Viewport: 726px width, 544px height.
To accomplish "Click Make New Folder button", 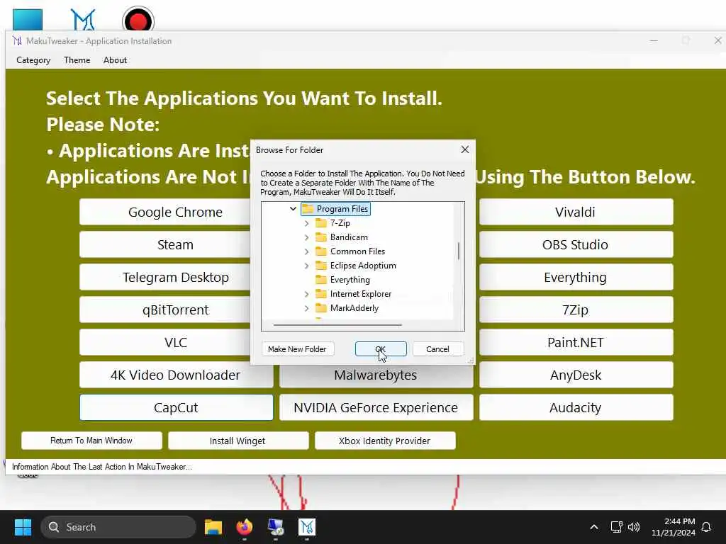I will pyautogui.click(x=297, y=348).
